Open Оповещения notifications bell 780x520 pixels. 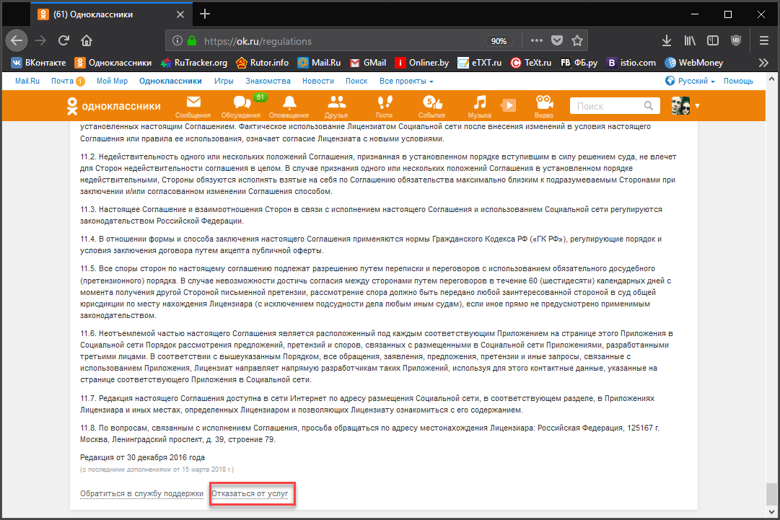(x=289, y=105)
